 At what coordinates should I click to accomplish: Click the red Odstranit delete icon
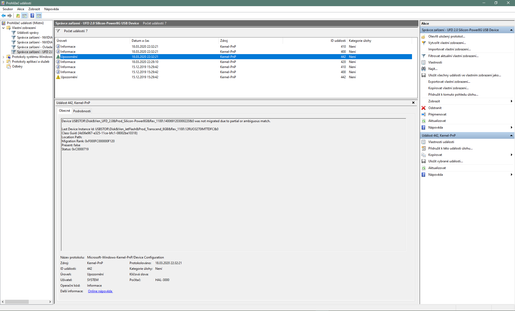point(424,108)
